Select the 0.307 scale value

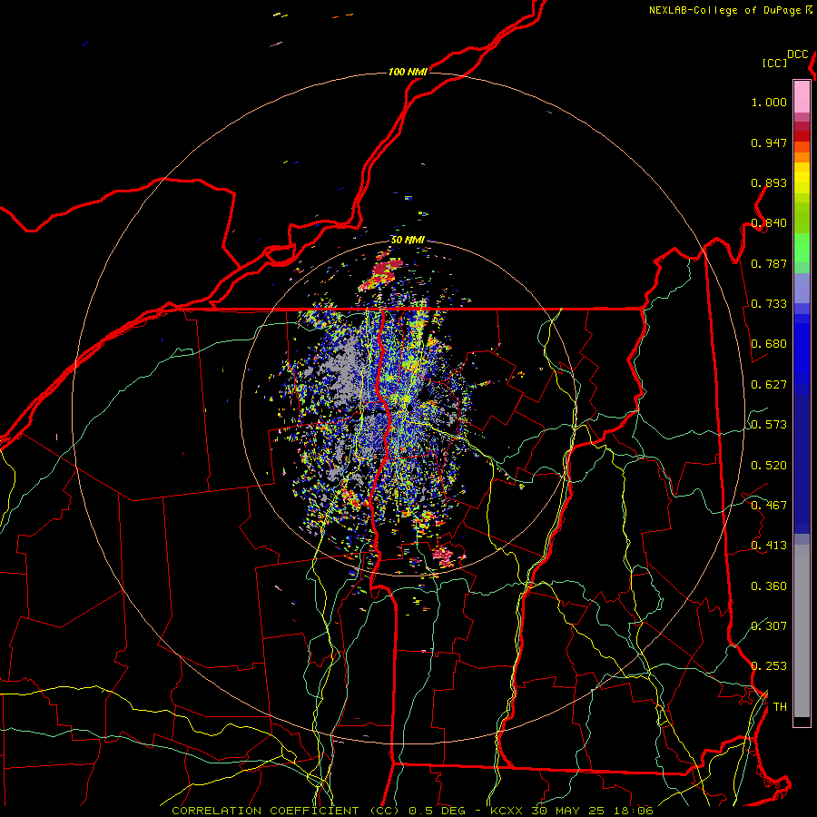[769, 626]
